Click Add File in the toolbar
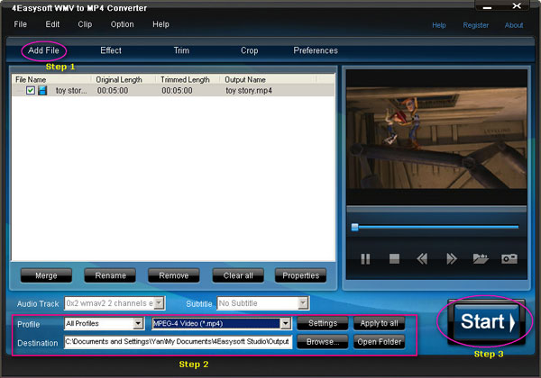Viewport: 541px width, 378px height. pyautogui.click(x=43, y=50)
